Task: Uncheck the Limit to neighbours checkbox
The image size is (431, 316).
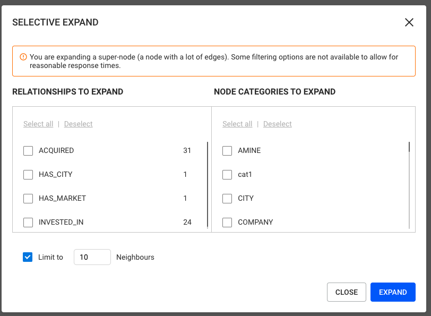Action: tap(28, 257)
